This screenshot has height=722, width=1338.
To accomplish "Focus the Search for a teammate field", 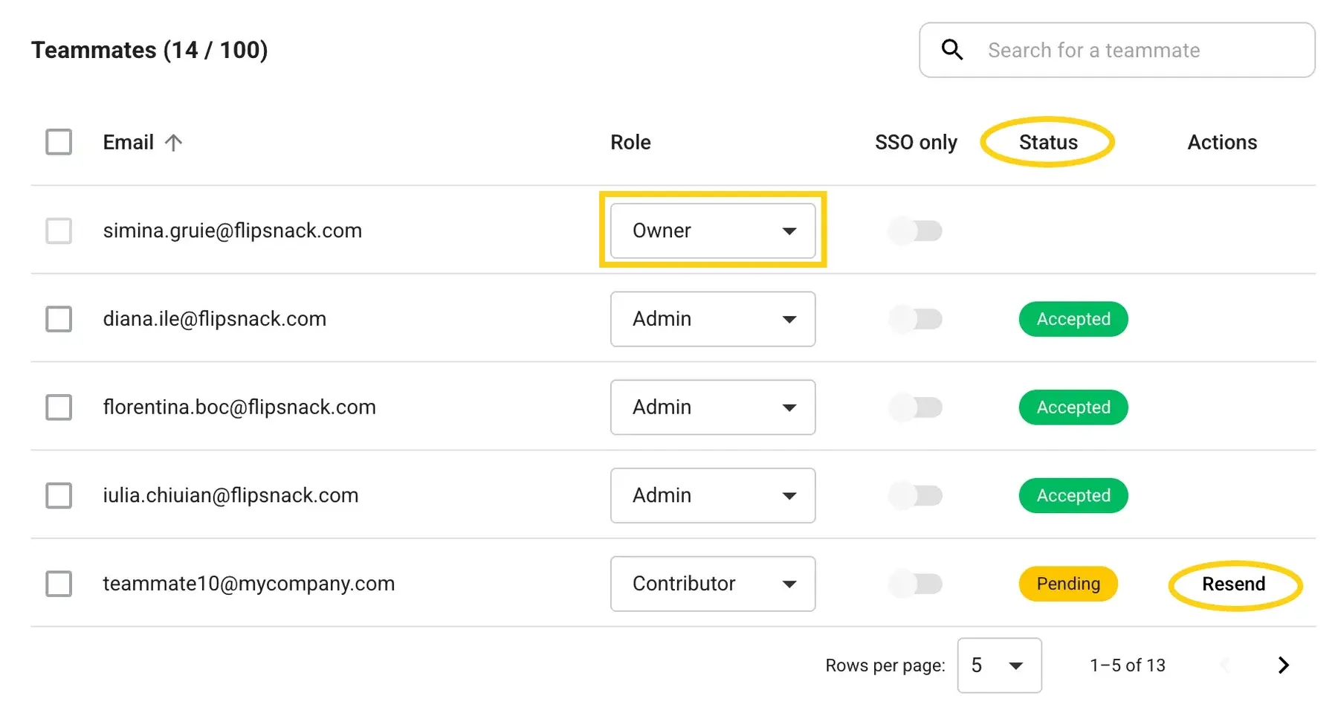I will click(x=1117, y=50).
